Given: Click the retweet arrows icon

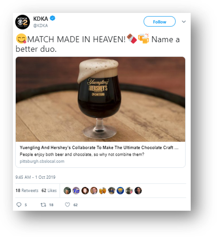Looking at the screenshot, I should pos(43,205).
